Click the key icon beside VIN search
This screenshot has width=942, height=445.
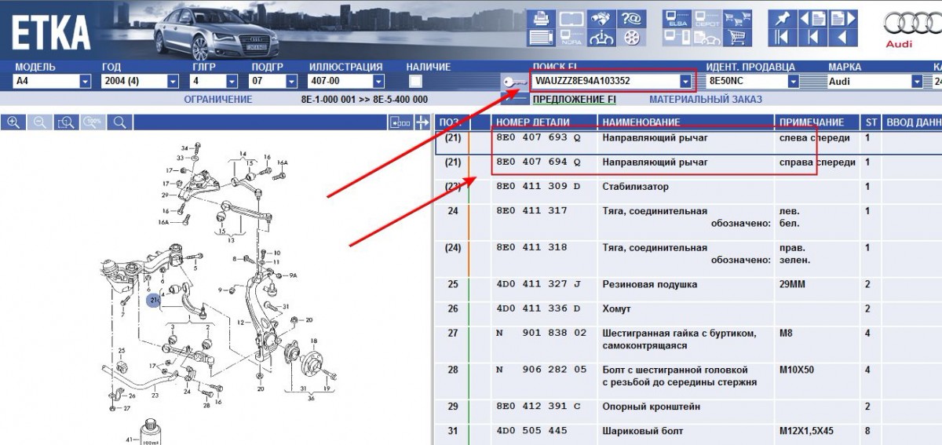point(513,82)
